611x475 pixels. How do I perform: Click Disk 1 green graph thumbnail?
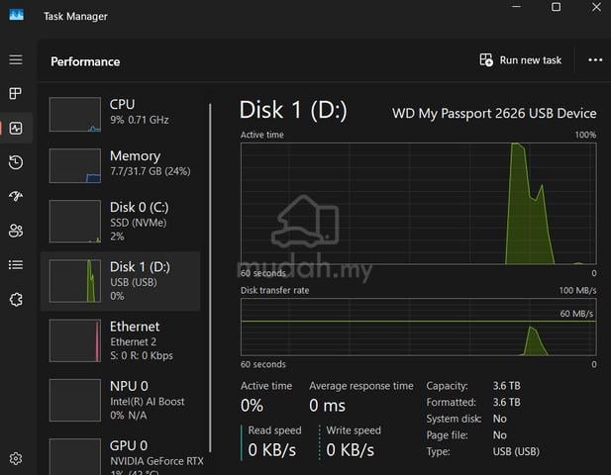(75, 281)
